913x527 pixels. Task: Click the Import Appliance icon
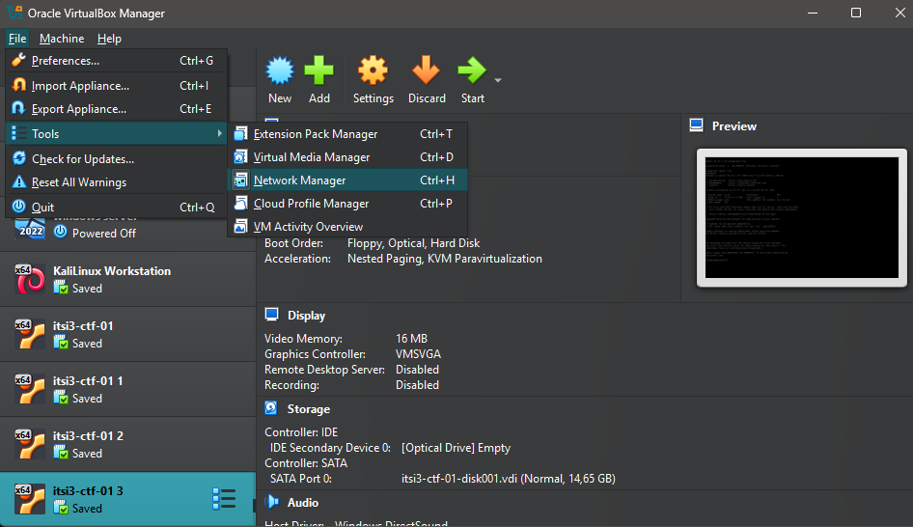pyautogui.click(x=18, y=85)
